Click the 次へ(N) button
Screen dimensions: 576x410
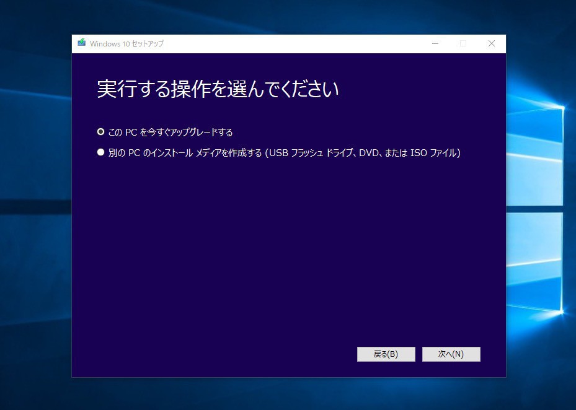click(x=451, y=354)
